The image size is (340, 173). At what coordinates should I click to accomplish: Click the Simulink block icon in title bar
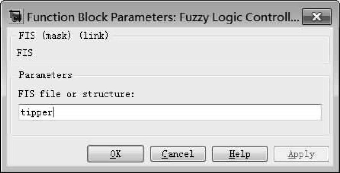[x=17, y=16]
